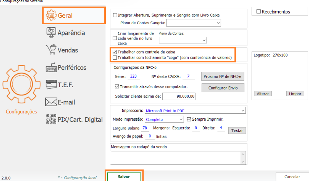Click the Próximo Nº de NFC-e button
The image size is (311, 181).
click(x=222, y=76)
